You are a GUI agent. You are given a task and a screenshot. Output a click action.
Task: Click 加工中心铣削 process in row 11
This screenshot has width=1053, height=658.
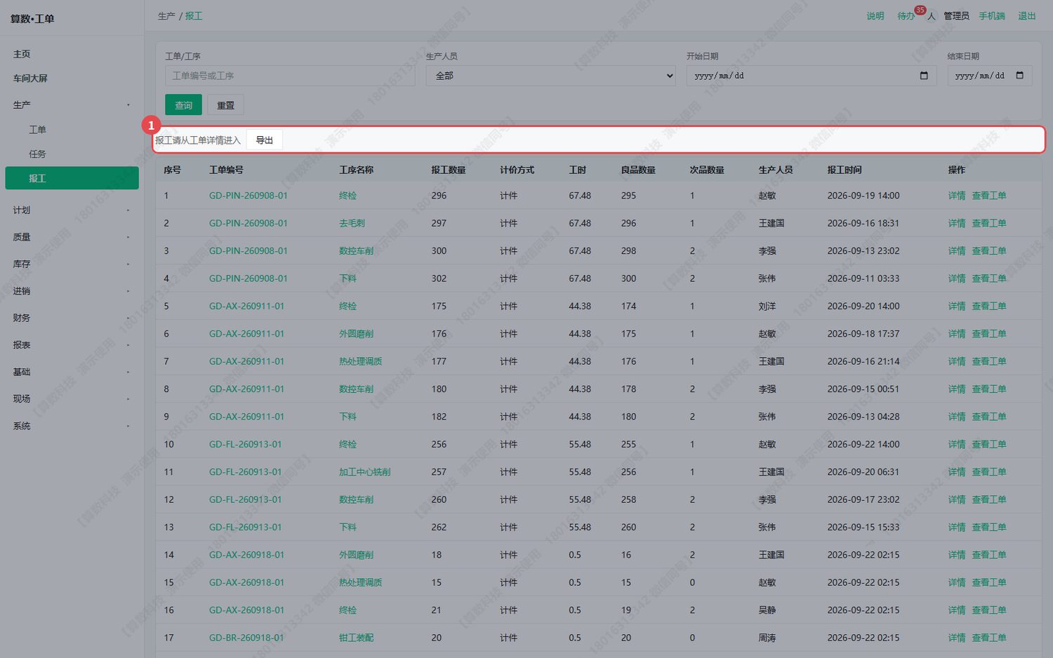pos(364,472)
